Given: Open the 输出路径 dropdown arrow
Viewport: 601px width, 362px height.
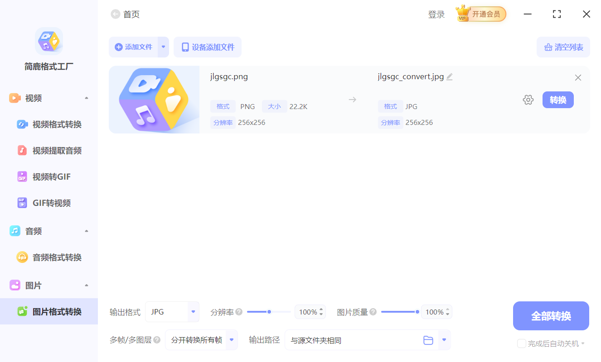Looking at the screenshot, I should [x=443, y=340].
